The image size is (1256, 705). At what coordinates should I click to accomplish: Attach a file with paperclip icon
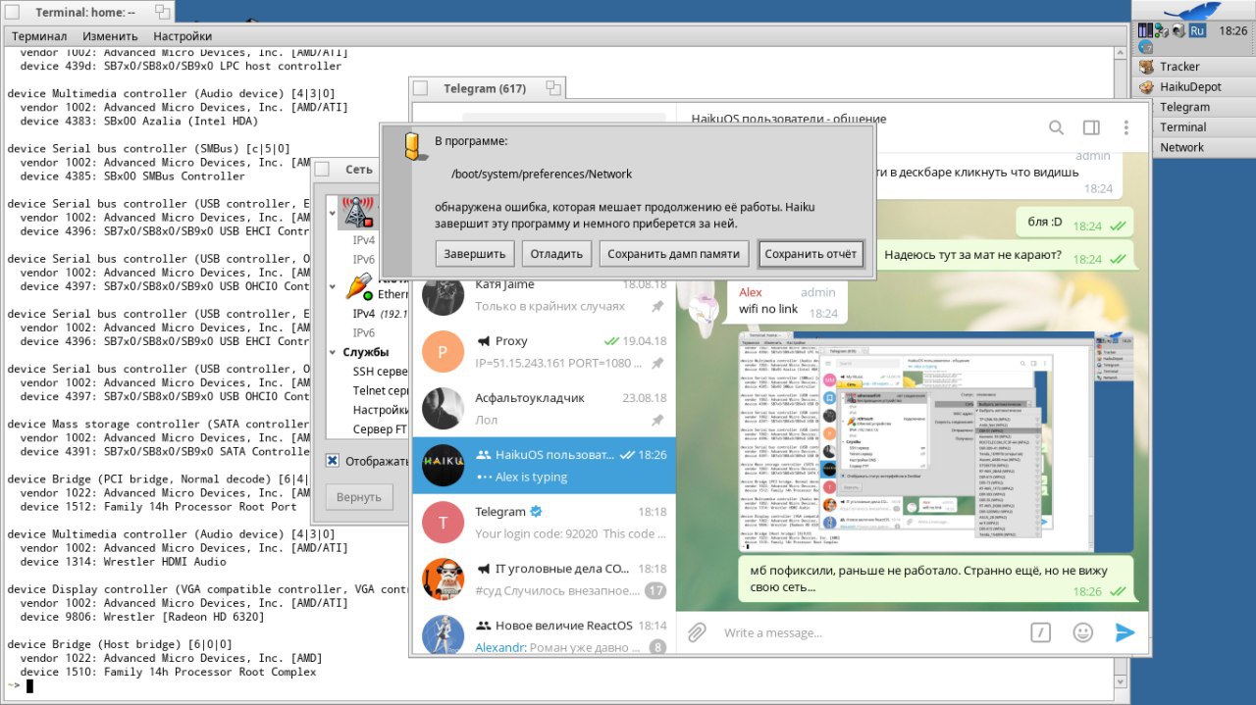tap(696, 632)
